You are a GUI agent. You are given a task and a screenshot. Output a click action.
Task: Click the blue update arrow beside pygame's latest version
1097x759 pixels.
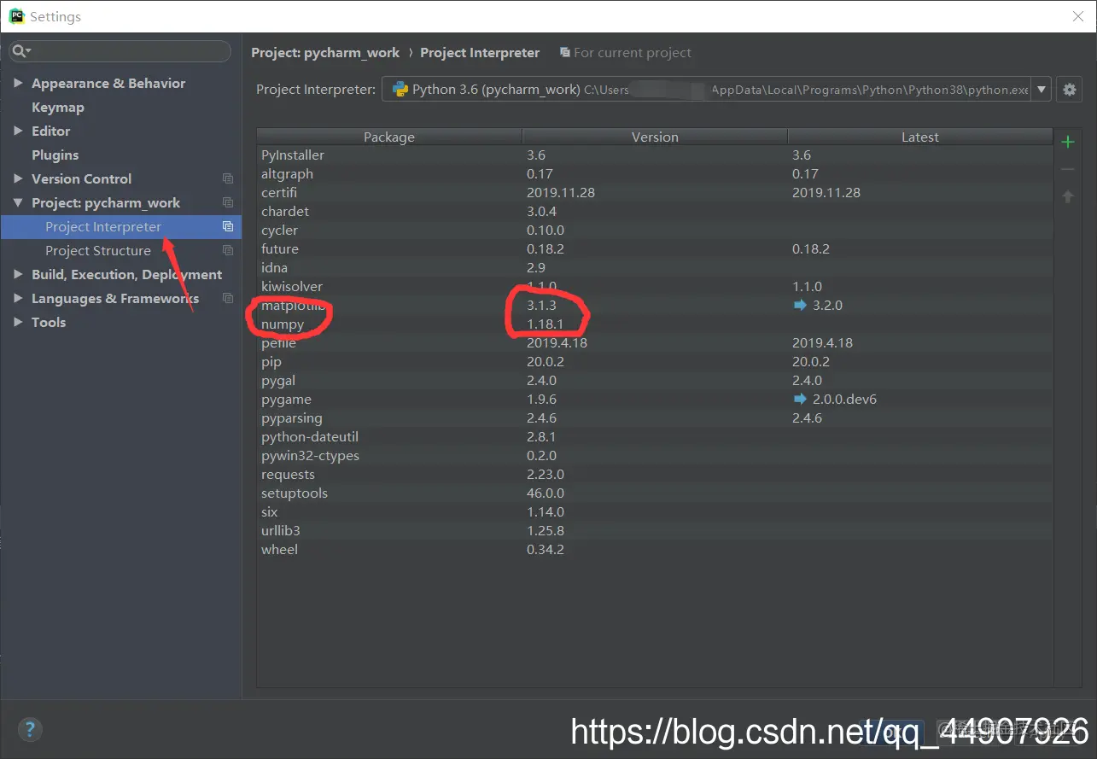pyautogui.click(x=800, y=399)
